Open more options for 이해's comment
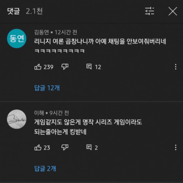183x183 pixels. (176, 147)
